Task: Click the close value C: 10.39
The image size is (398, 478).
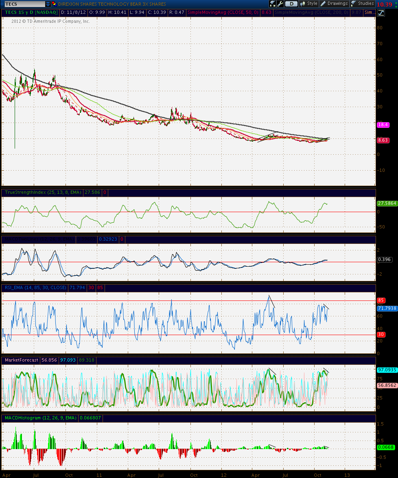Action: click(x=157, y=13)
